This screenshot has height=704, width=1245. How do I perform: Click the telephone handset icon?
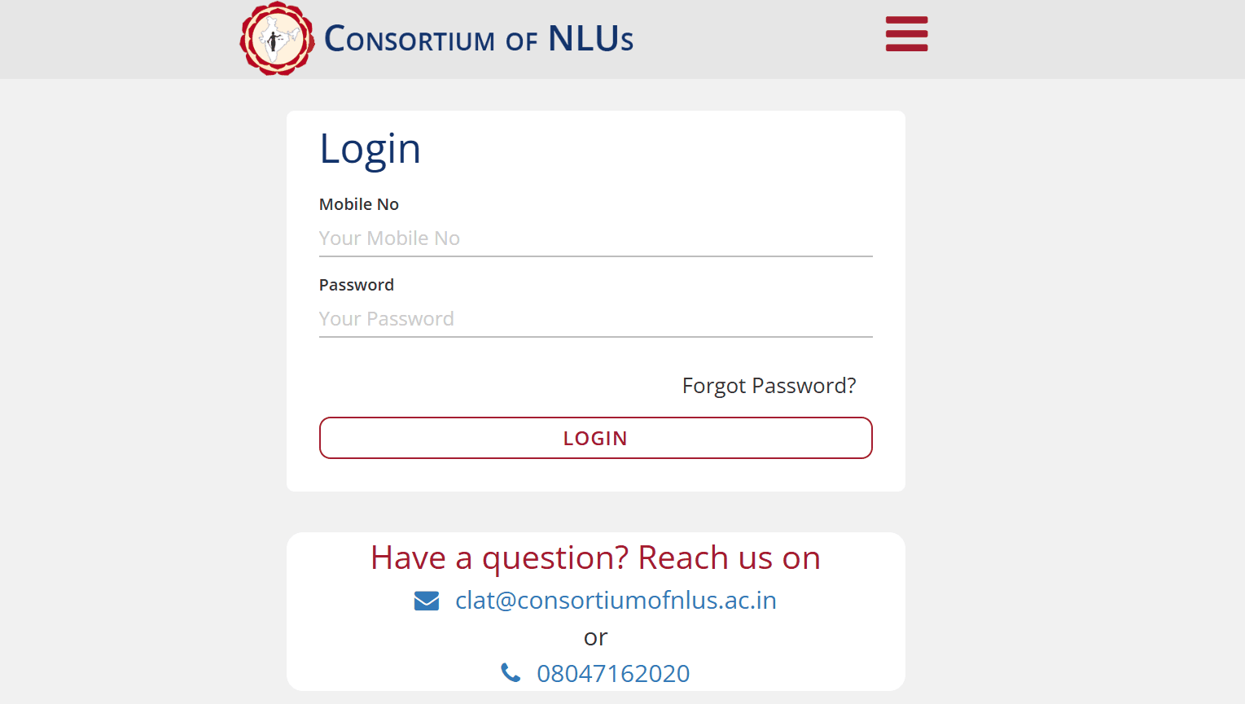pos(511,673)
